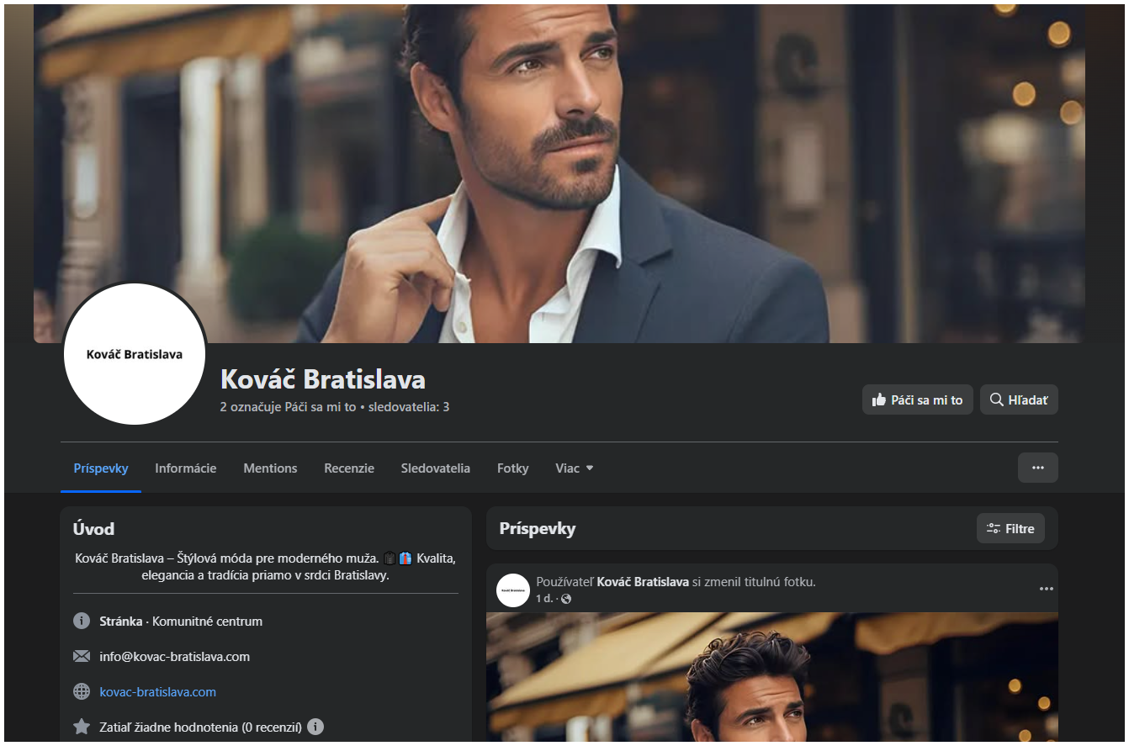This screenshot has width=1129, height=746.
Task: Open Kováč Bratislava link in post header
Action: [x=643, y=582]
